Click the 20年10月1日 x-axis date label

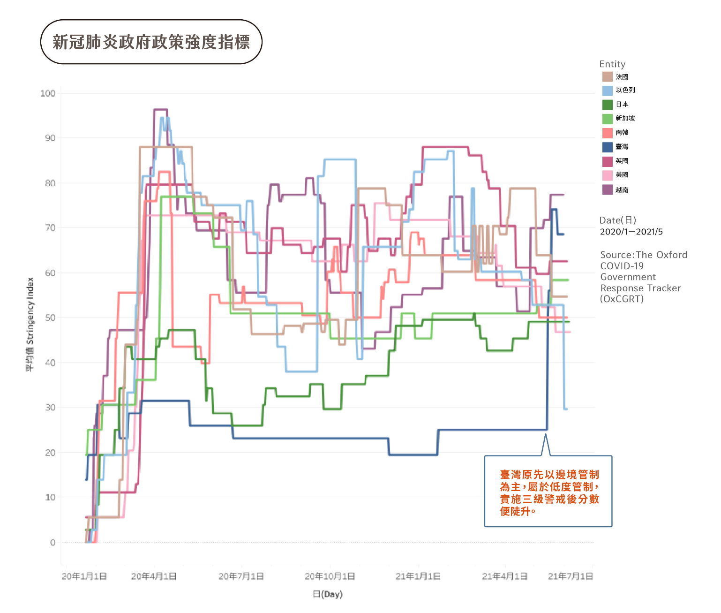[330, 576]
